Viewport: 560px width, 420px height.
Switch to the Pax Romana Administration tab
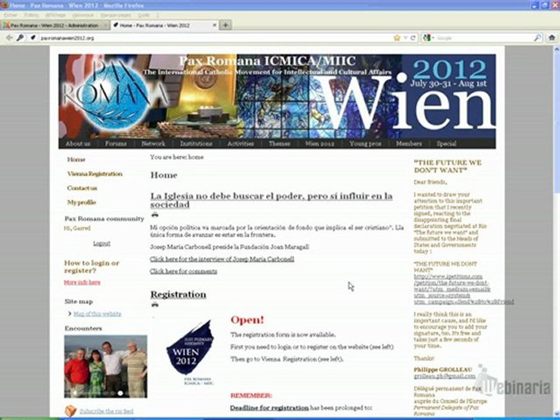click(x=54, y=25)
